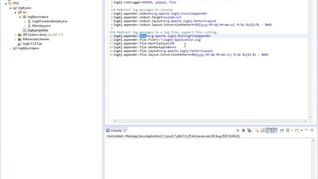Expand the Referenced Libraries node
318x179 pixels.
[x=15, y=39]
